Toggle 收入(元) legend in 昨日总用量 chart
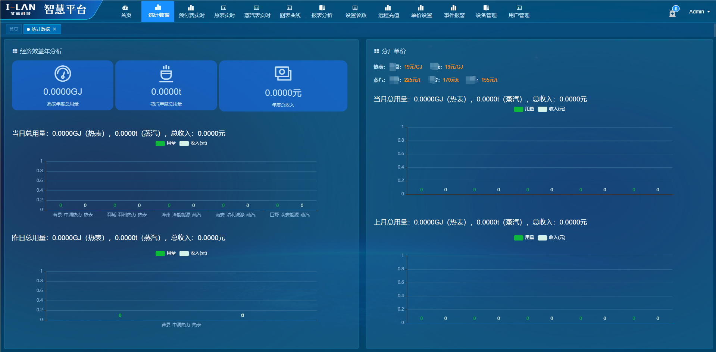This screenshot has width=716, height=352. (x=193, y=254)
